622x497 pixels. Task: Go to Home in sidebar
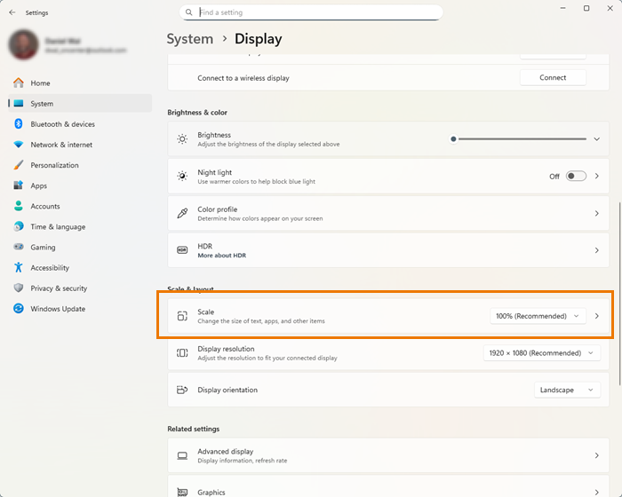80,83
